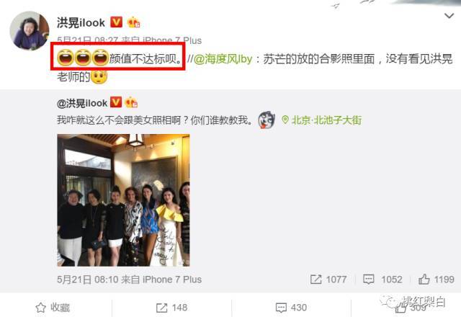The height and width of the screenshot is (322, 461).
Task: Click the 洪晃ilook username at top
Action: [81, 22]
